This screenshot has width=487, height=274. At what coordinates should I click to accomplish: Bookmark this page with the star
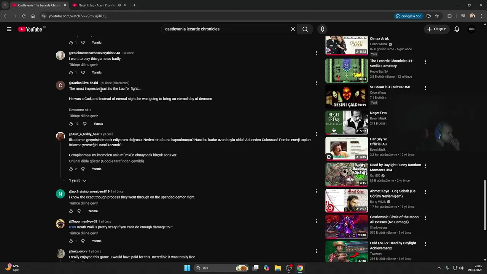tap(437, 16)
